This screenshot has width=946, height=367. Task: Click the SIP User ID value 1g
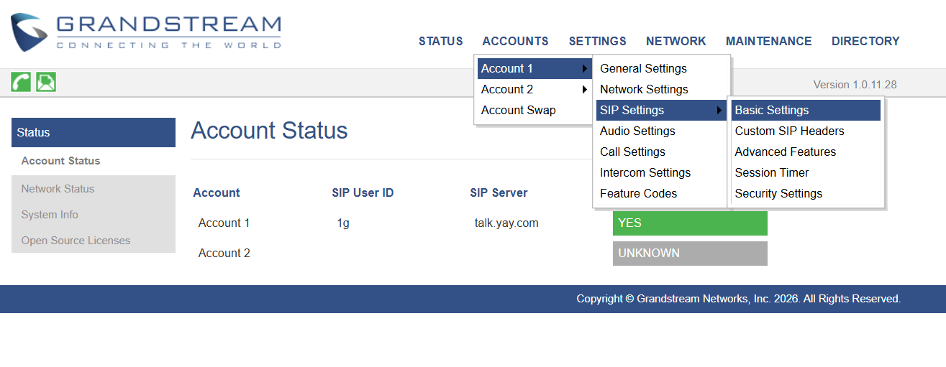coord(343,223)
